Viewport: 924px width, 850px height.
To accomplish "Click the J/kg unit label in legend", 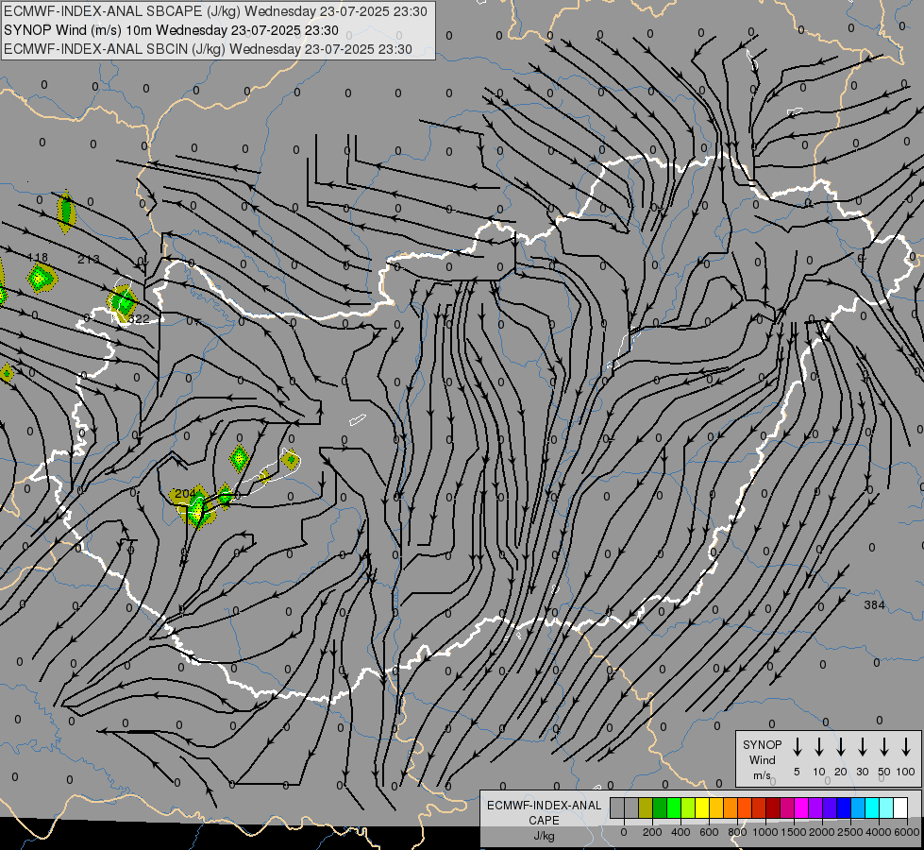I will pyautogui.click(x=544, y=836).
